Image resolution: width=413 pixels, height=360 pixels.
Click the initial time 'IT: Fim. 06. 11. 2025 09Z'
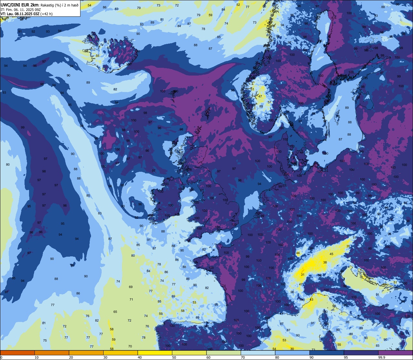(21, 9)
